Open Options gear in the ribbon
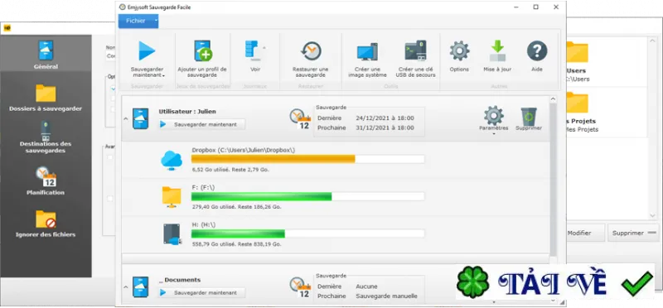The width and height of the screenshot is (663, 308). [459, 51]
